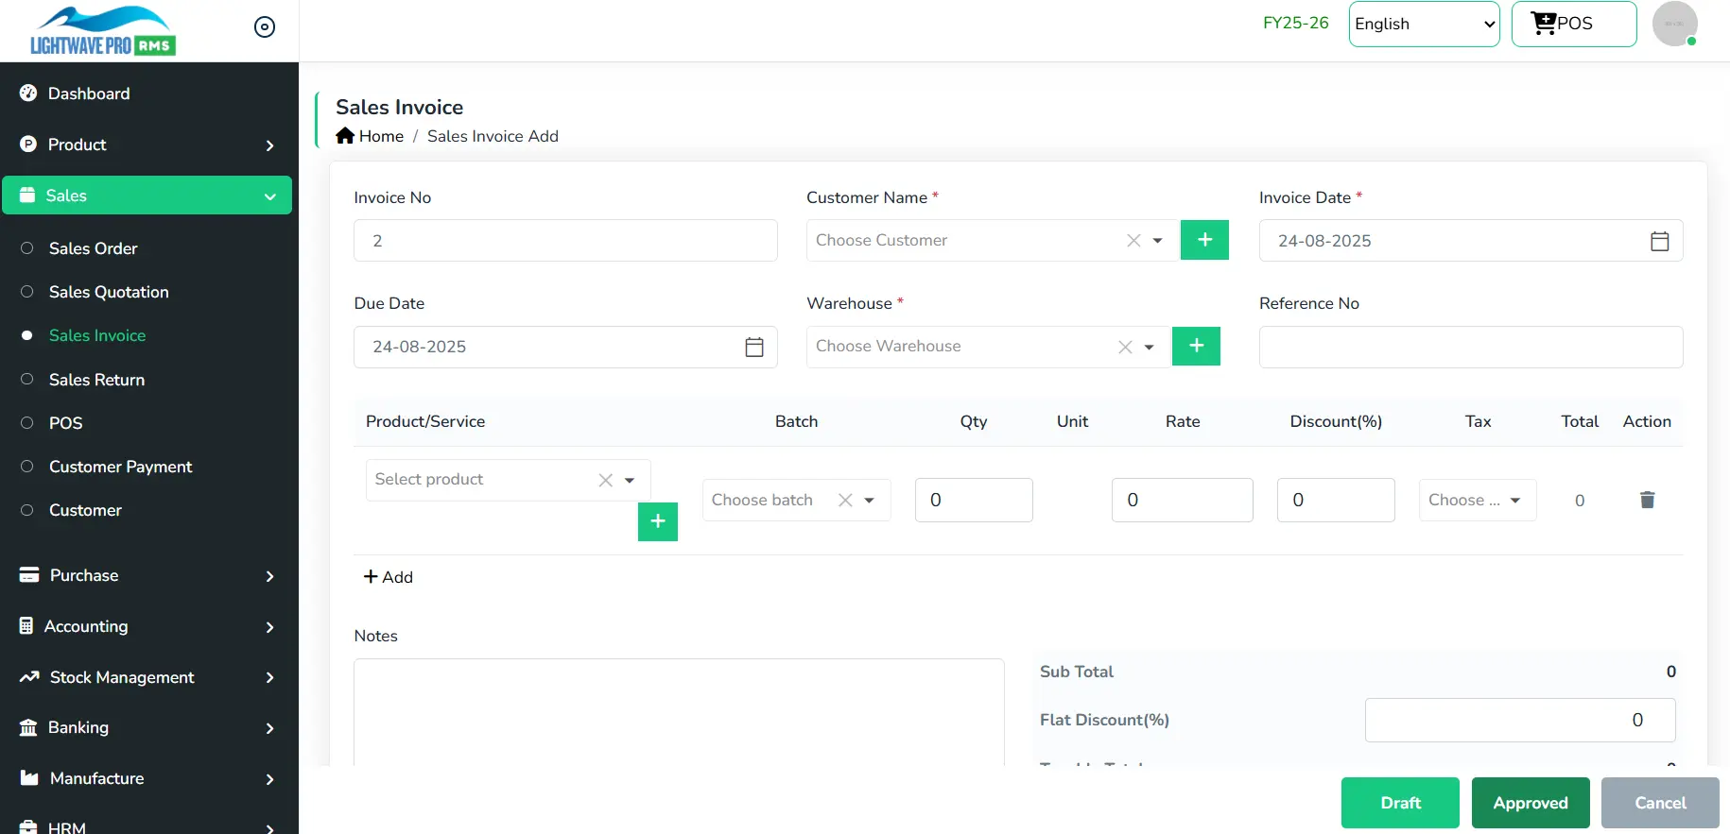Open the POS cart button
Screen dimensions: 1730x834
(x=1573, y=24)
